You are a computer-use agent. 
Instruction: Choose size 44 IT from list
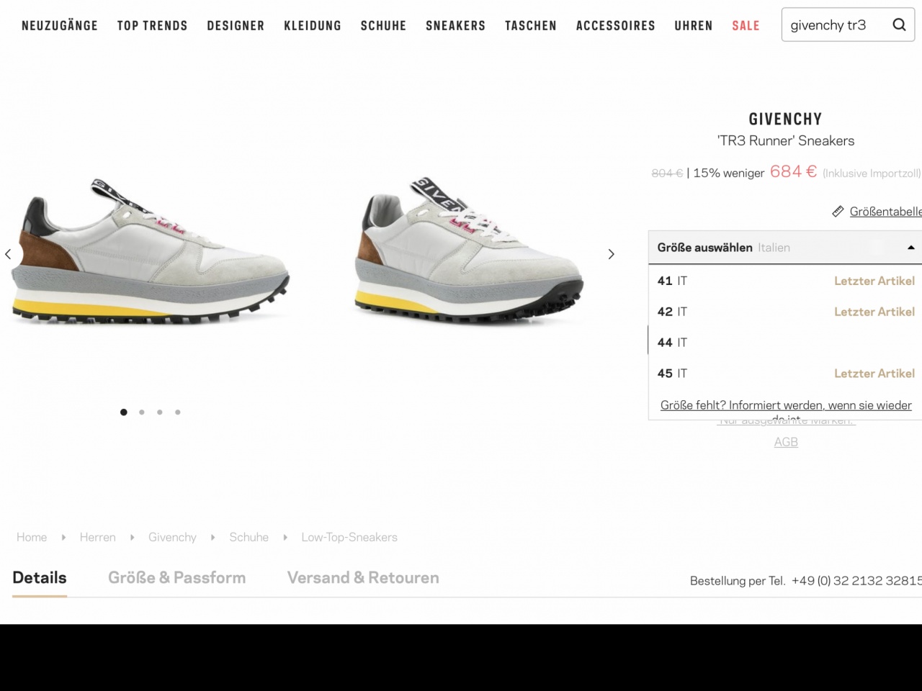(x=786, y=343)
